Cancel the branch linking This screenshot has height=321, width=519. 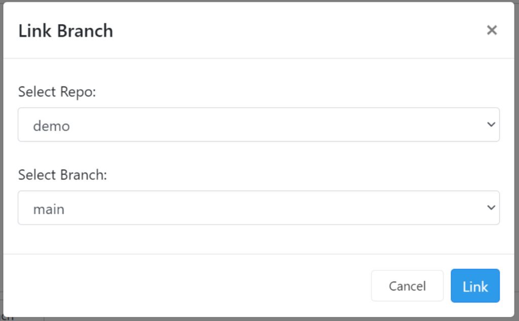pos(407,286)
